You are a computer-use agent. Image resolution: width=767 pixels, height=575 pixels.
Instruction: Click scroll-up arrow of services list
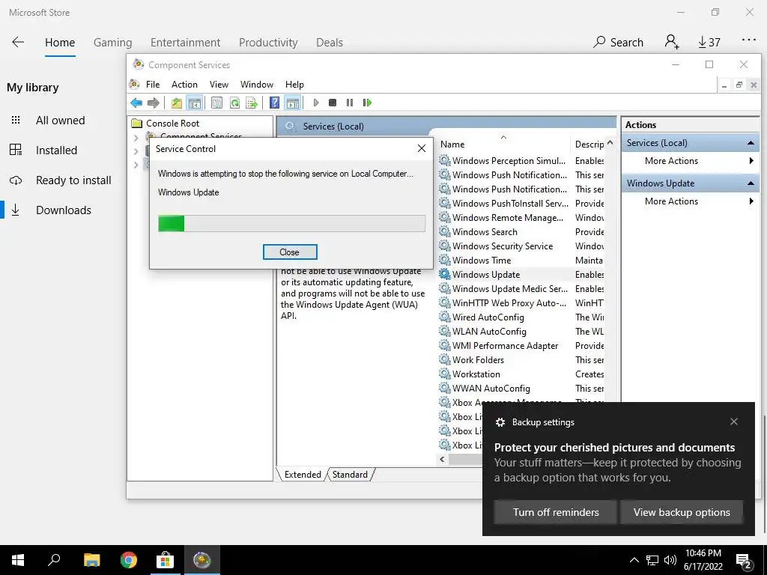pyautogui.click(x=610, y=143)
